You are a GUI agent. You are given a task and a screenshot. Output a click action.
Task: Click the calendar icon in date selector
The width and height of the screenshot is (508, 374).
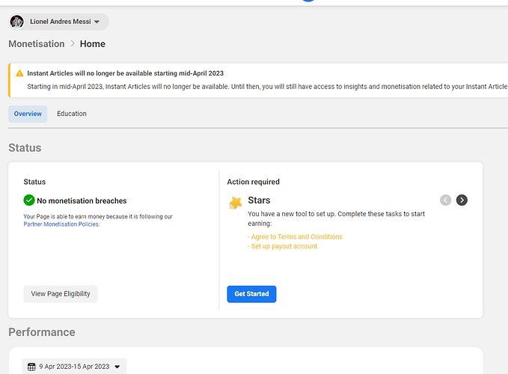[x=31, y=367]
